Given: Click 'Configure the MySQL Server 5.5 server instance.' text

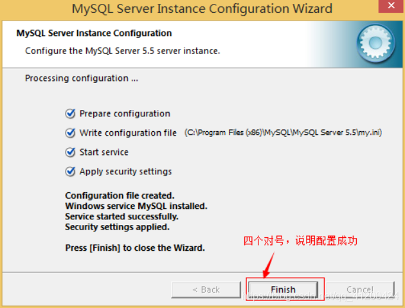Looking at the screenshot, I should (122, 51).
